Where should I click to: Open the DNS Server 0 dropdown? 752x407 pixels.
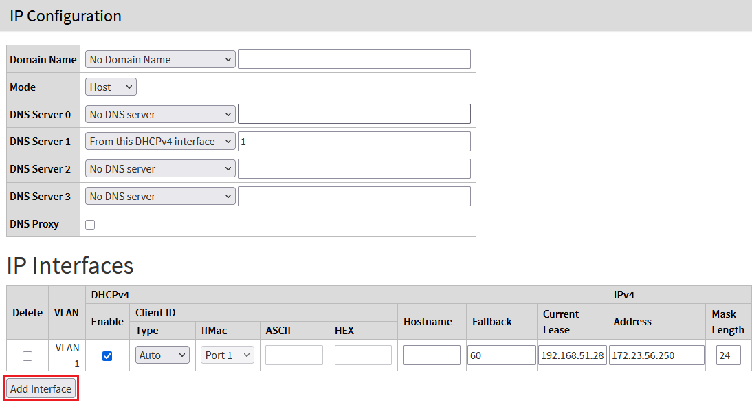pyautogui.click(x=159, y=113)
